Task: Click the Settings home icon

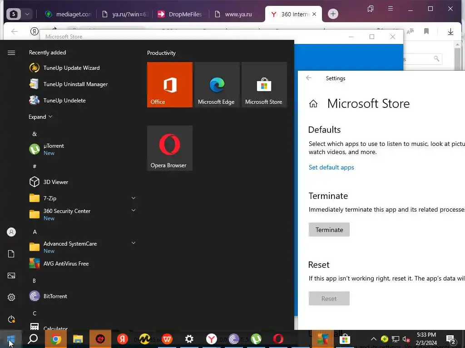Action: coord(313,104)
